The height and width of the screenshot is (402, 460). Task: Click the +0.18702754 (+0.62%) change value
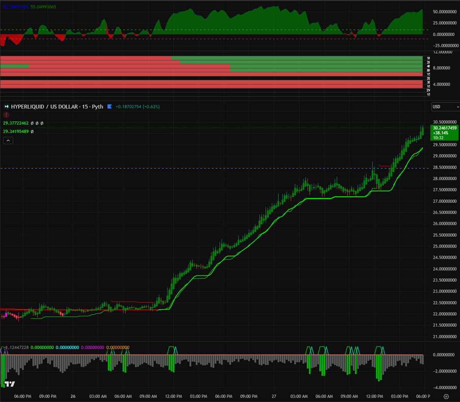point(138,107)
